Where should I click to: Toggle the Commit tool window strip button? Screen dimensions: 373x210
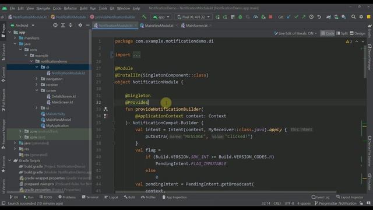[x=3, y=74]
